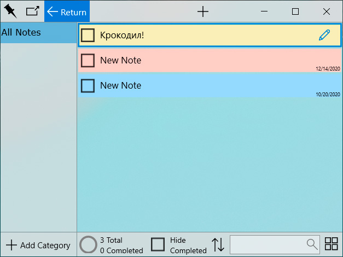
Task: Click the pop-out window icon
Action: (x=32, y=11)
